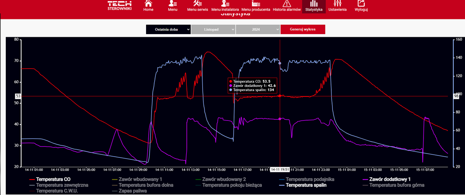Select the Statystyka tab
Image resolution: width=465 pixels, height=195 pixels.
click(x=314, y=6)
